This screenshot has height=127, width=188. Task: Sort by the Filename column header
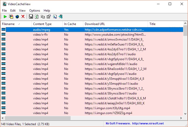pos(16,24)
